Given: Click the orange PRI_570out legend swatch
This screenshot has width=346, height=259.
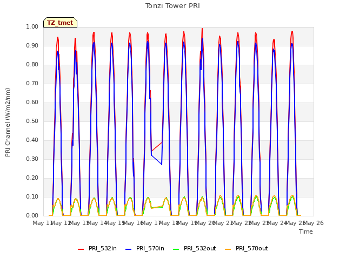Looking at the screenshot, I should 228,249.
